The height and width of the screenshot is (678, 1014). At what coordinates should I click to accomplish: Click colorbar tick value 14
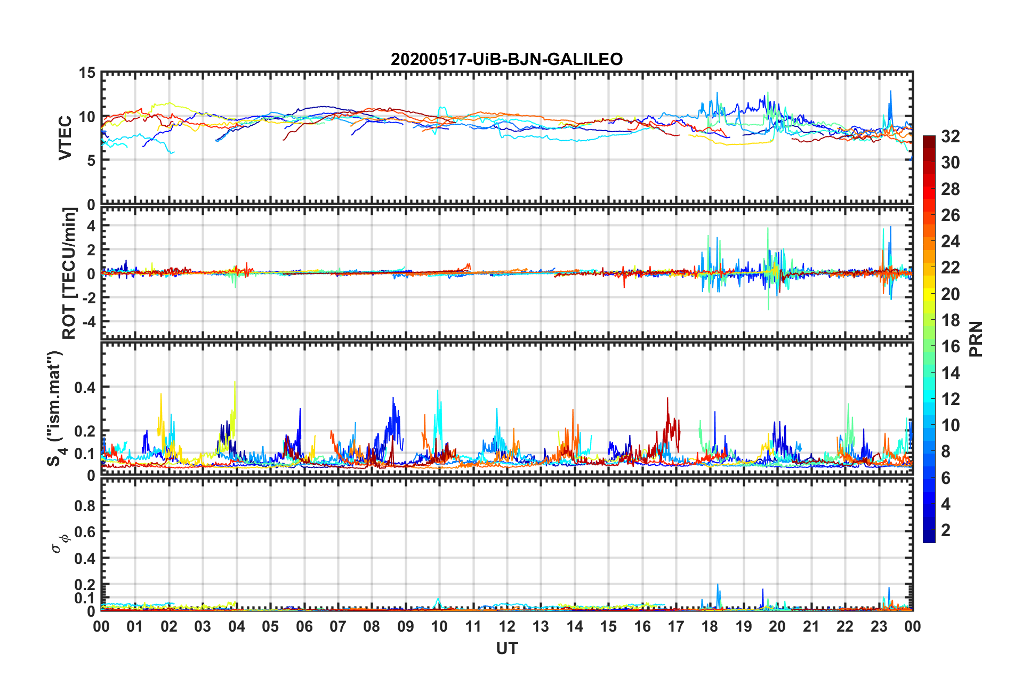click(951, 373)
